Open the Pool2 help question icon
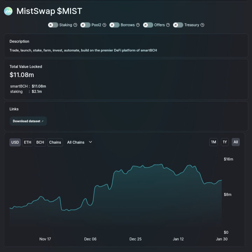 click(104, 25)
